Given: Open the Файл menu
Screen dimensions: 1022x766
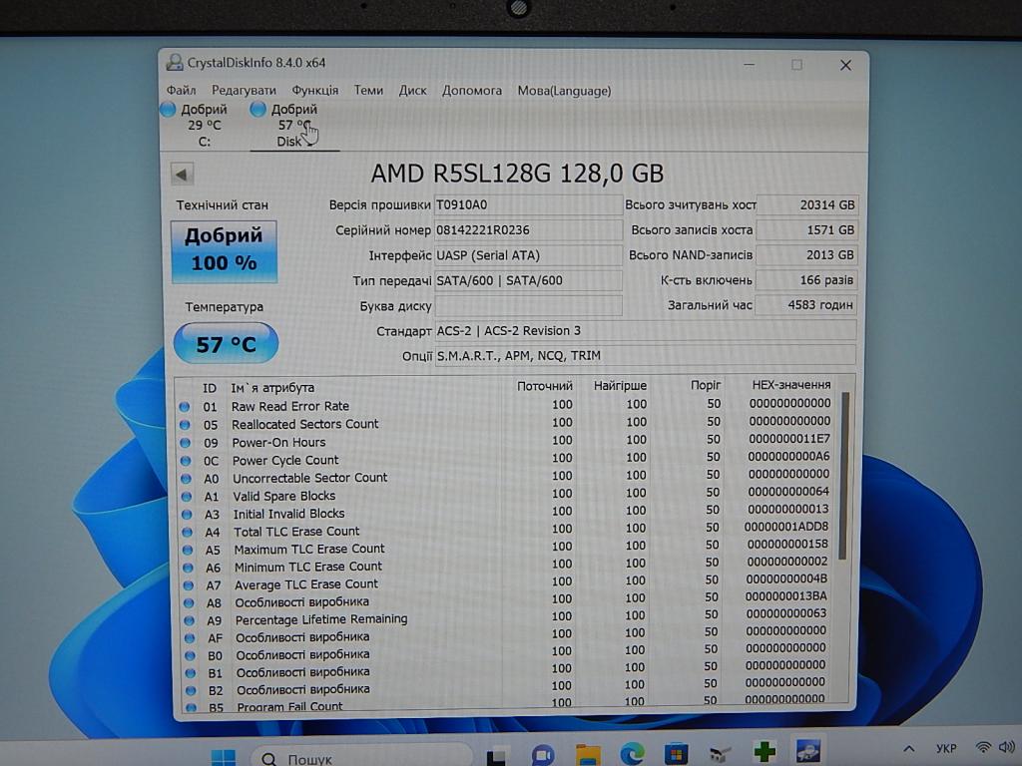Looking at the screenshot, I should tap(181, 91).
